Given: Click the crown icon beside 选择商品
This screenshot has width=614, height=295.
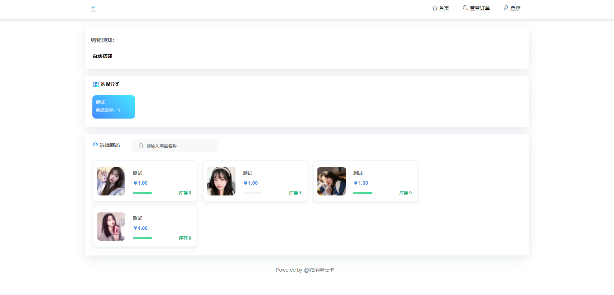Looking at the screenshot, I should click(95, 144).
